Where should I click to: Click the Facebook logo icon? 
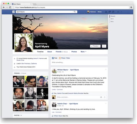point(14,12)
